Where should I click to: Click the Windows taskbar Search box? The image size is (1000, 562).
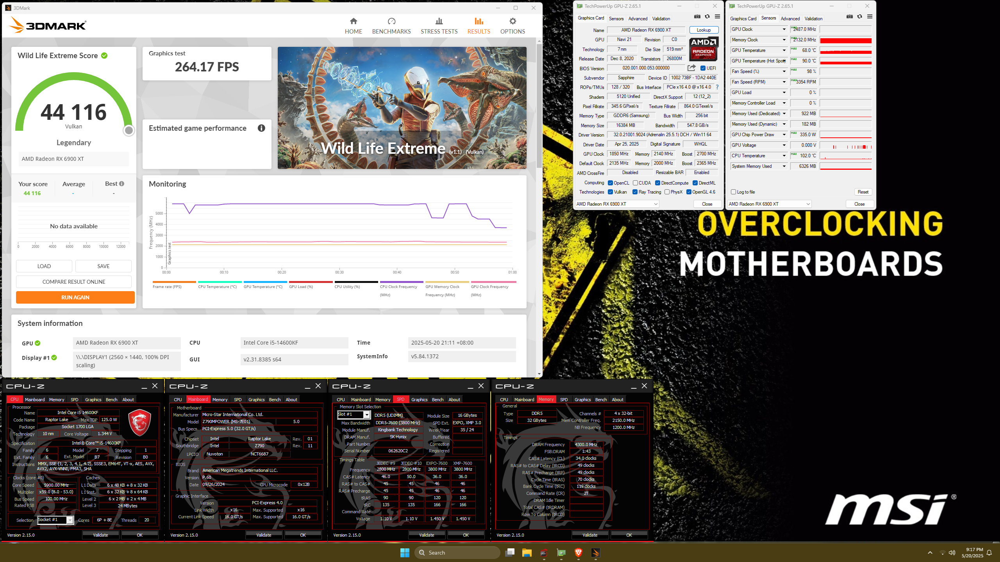click(x=457, y=553)
